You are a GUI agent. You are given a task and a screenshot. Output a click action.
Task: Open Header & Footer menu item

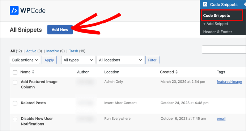pyautogui.click(x=217, y=32)
